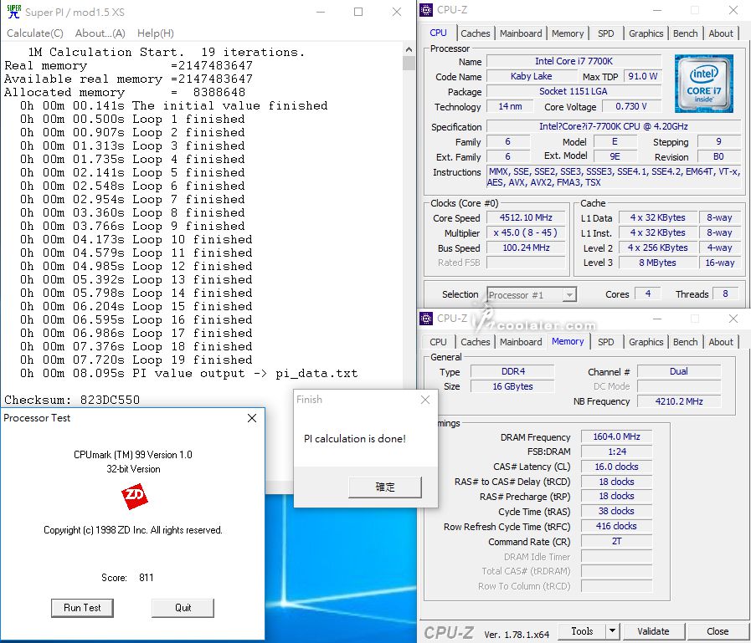This screenshot has height=643, width=751.
Task: Switch to CPU tab in lower CPU-Z window
Action: (x=438, y=342)
